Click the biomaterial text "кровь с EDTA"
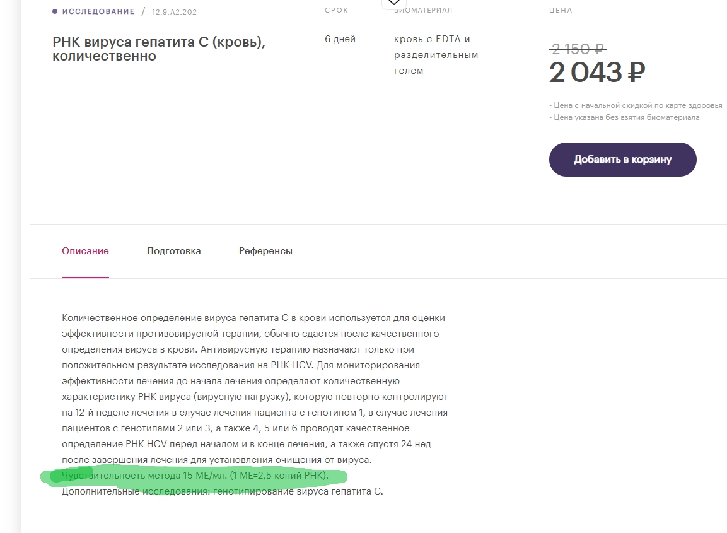The width and height of the screenshot is (727, 533). click(432, 39)
